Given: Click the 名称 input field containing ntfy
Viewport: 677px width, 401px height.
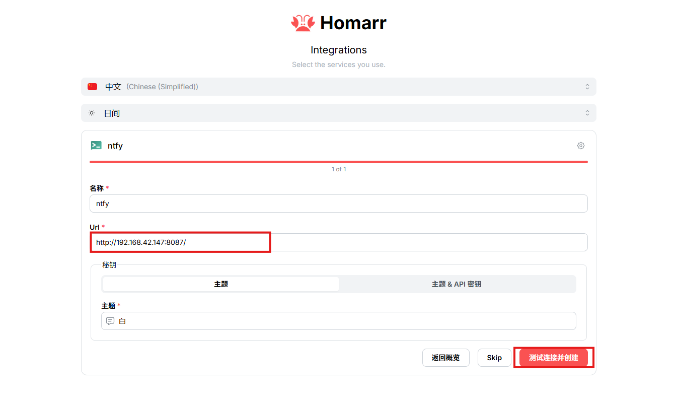Looking at the screenshot, I should click(x=339, y=204).
